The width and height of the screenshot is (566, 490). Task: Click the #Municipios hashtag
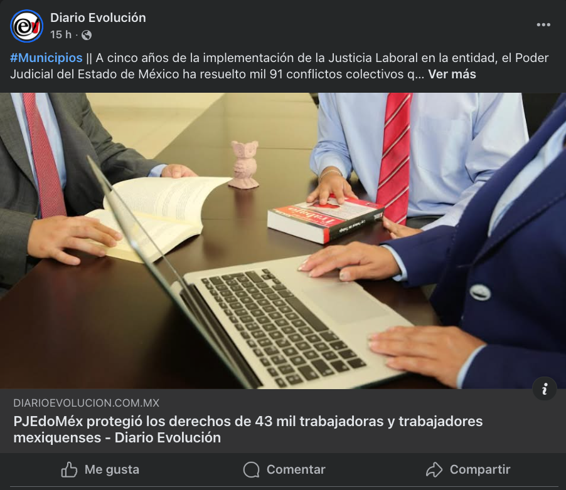(x=46, y=58)
